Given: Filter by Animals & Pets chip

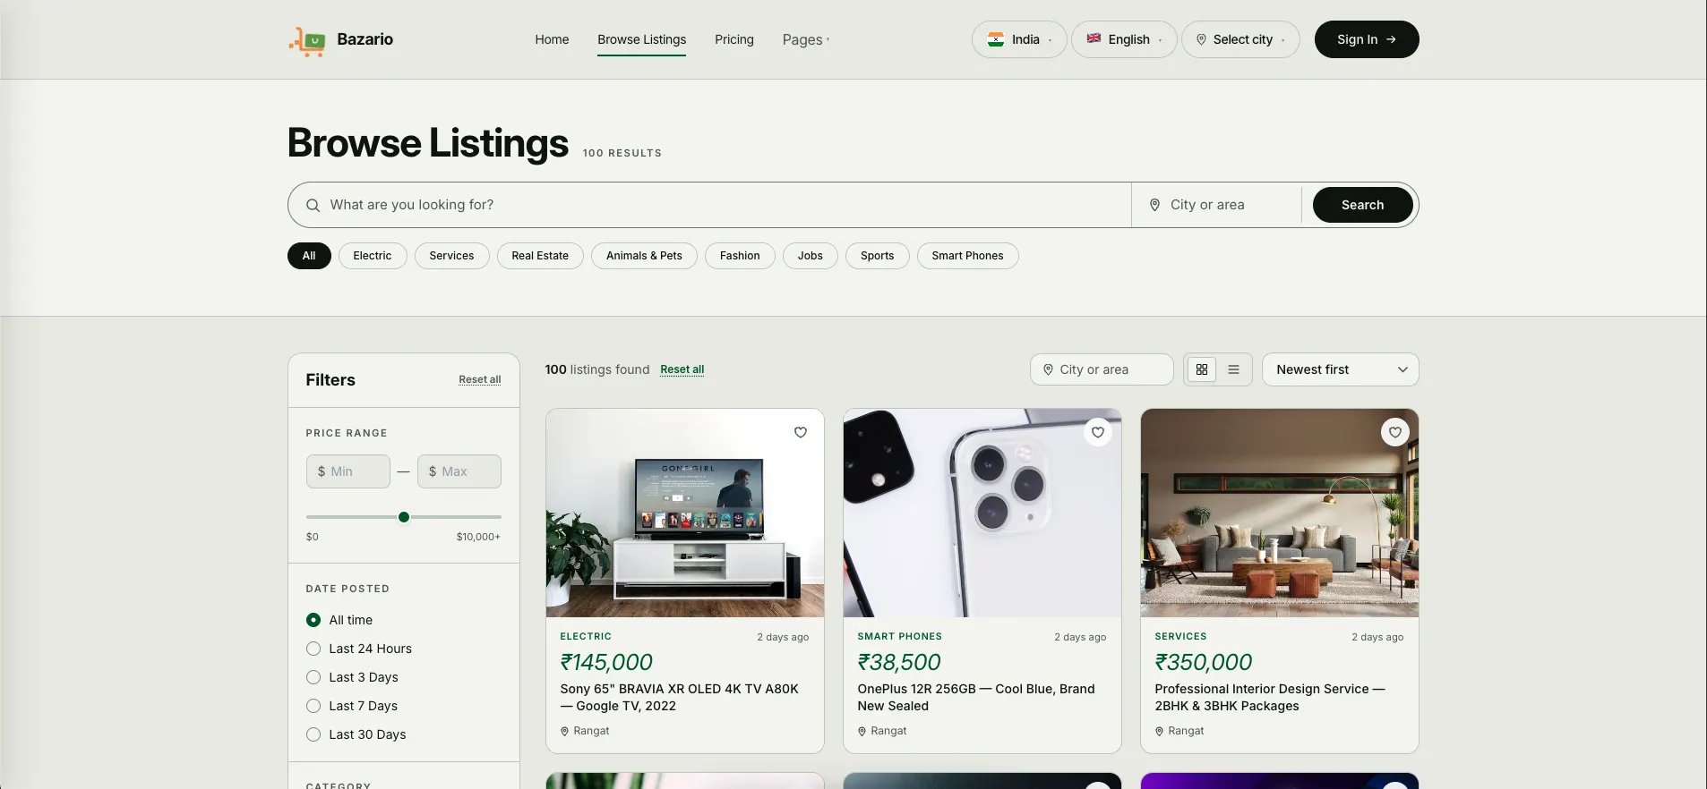Looking at the screenshot, I should click(644, 256).
